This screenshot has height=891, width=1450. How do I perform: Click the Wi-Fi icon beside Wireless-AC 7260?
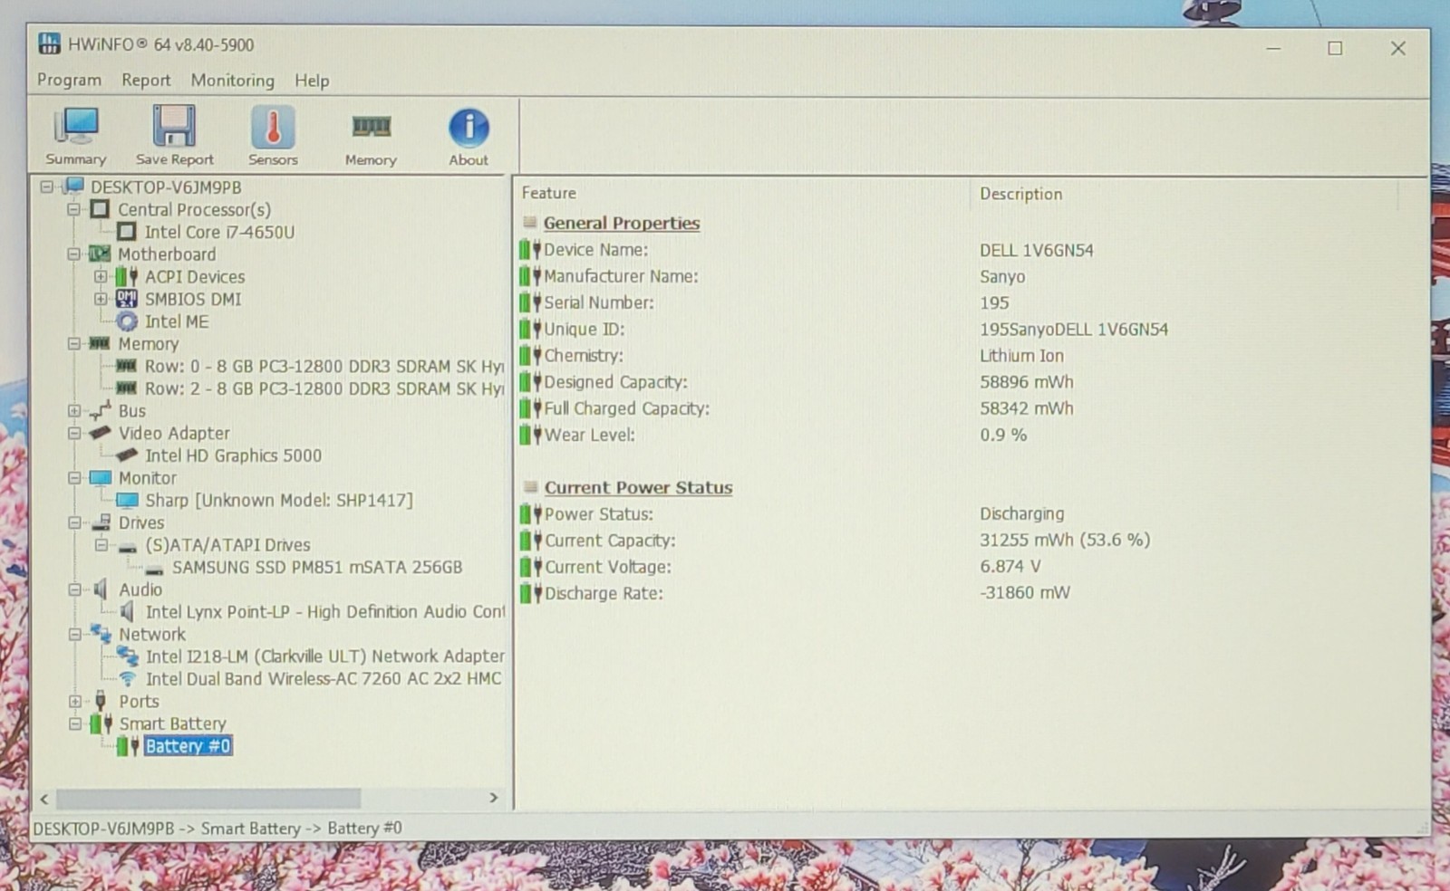128,678
